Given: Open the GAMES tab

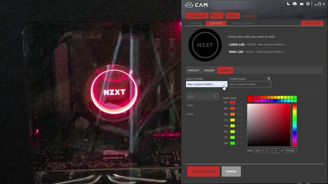Looking at the screenshot, I should 232,16.
